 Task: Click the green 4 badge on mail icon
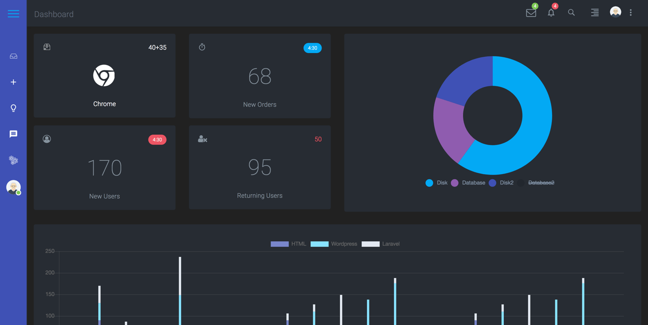(535, 6)
